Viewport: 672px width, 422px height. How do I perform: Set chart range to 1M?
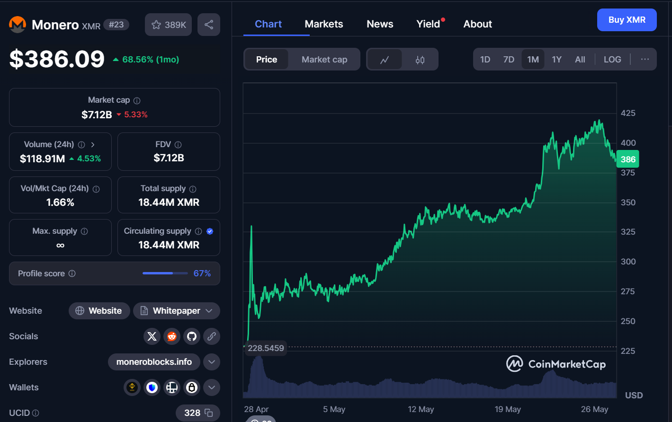click(533, 60)
